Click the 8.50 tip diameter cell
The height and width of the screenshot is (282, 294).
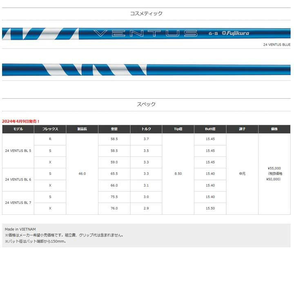178,174
